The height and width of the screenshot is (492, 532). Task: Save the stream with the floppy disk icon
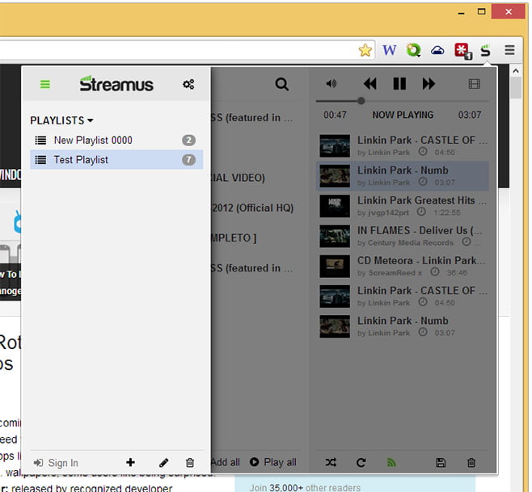pos(441,463)
